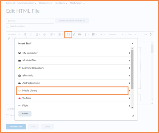Click the dialog scrollbar up arrow
159x133 pixels.
(x=132, y=49)
